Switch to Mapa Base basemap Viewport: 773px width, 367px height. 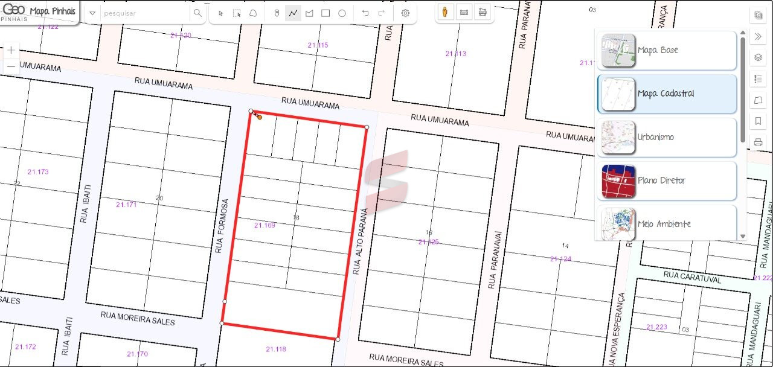[667, 50]
